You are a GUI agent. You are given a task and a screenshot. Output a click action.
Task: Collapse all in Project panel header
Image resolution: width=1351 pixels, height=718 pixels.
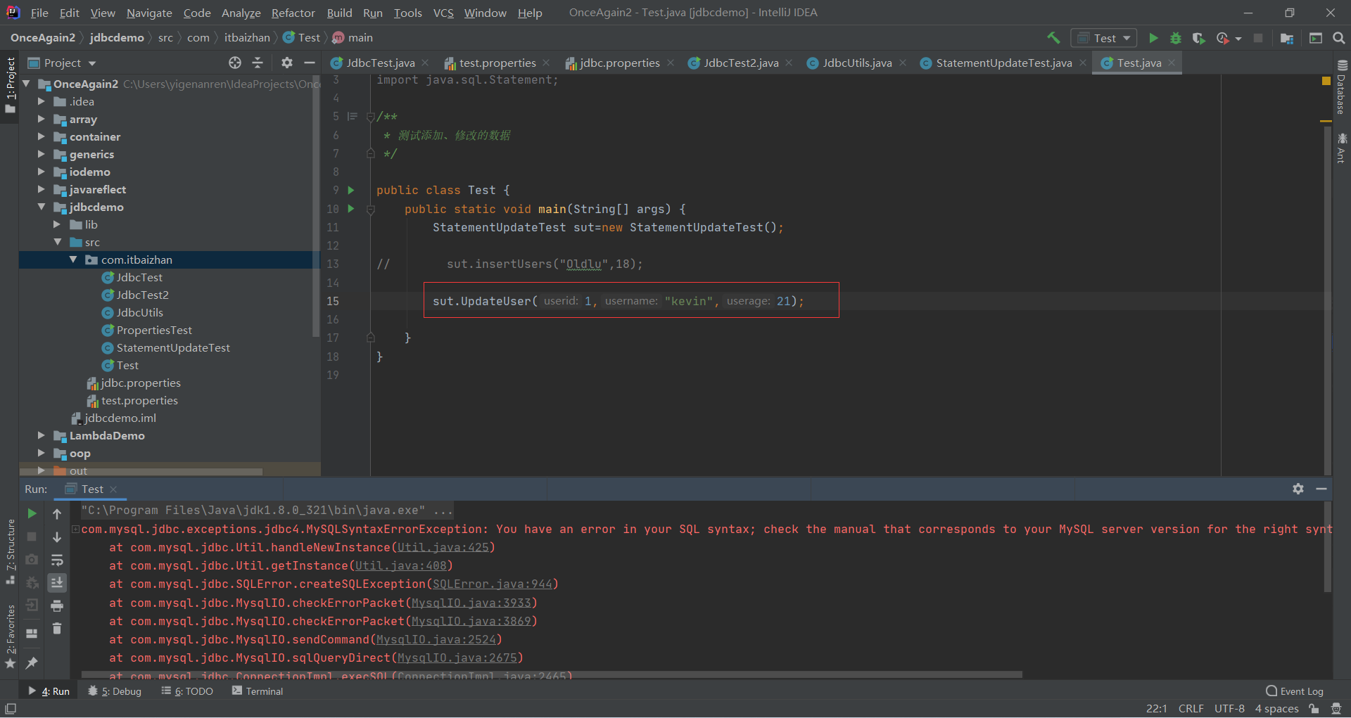258,63
